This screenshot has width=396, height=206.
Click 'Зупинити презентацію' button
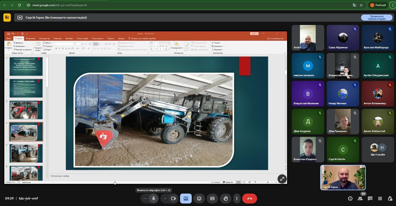377,18
